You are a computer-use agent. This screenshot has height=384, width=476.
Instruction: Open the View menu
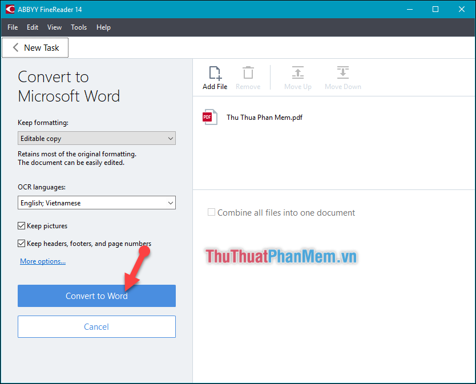click(x=54, y=27)
